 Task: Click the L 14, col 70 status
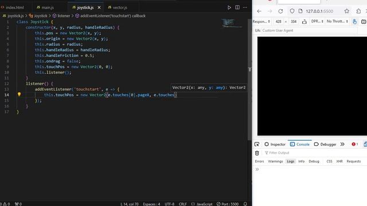tap(130, 204)
